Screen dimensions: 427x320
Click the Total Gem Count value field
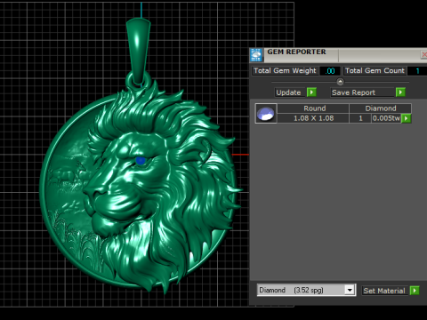coord(417,71)
